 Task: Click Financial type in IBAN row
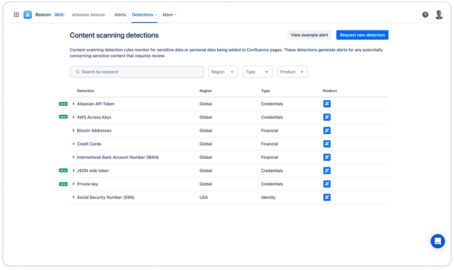(269, 157)
